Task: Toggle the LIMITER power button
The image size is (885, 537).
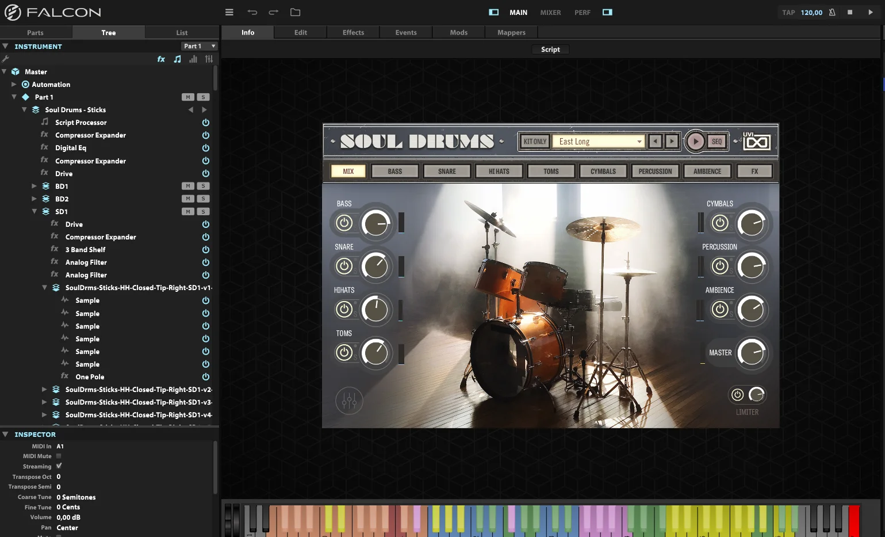Action: [737, 395]
